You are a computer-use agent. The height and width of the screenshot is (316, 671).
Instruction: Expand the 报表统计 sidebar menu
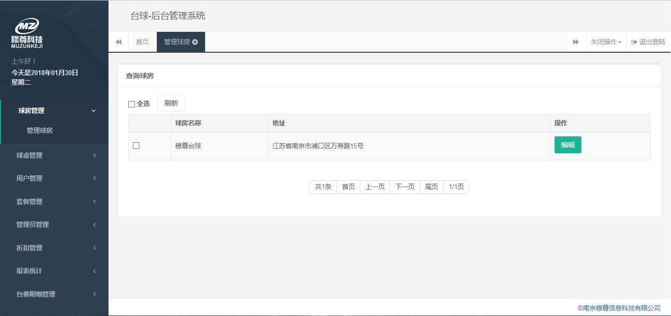pos(55,271)
